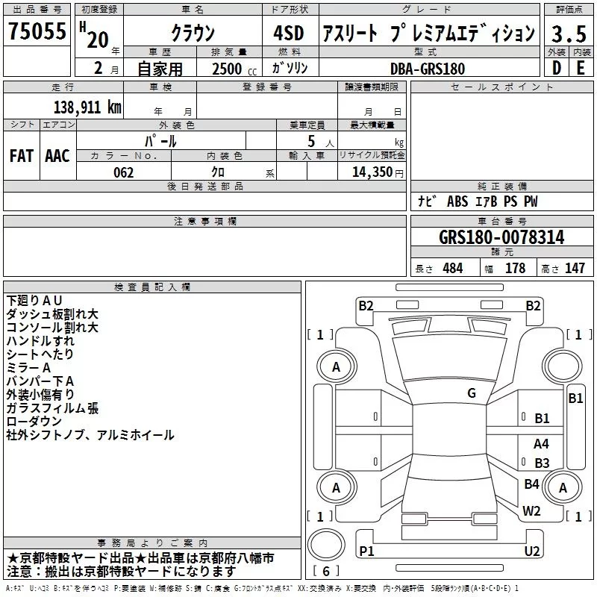Screen dimensions: 597x597
Task: Click the inspector note 下廻りAU
Action: [x=34, y=301]
